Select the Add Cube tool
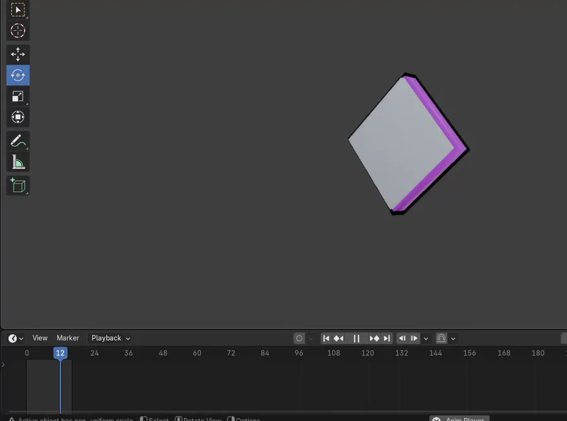 (18, 186)
